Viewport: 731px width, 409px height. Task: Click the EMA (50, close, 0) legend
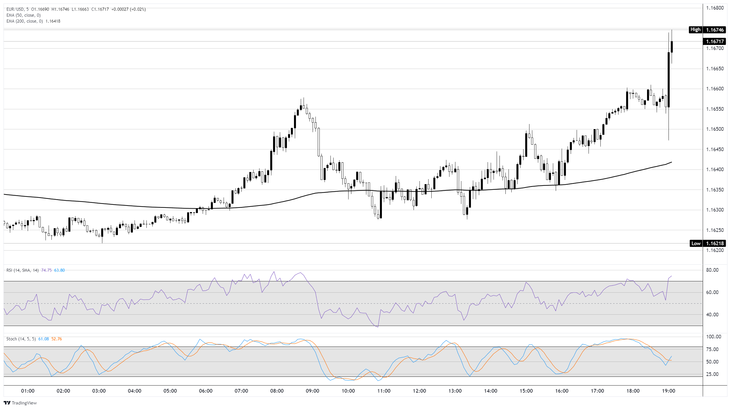click(x=23, y=15)
